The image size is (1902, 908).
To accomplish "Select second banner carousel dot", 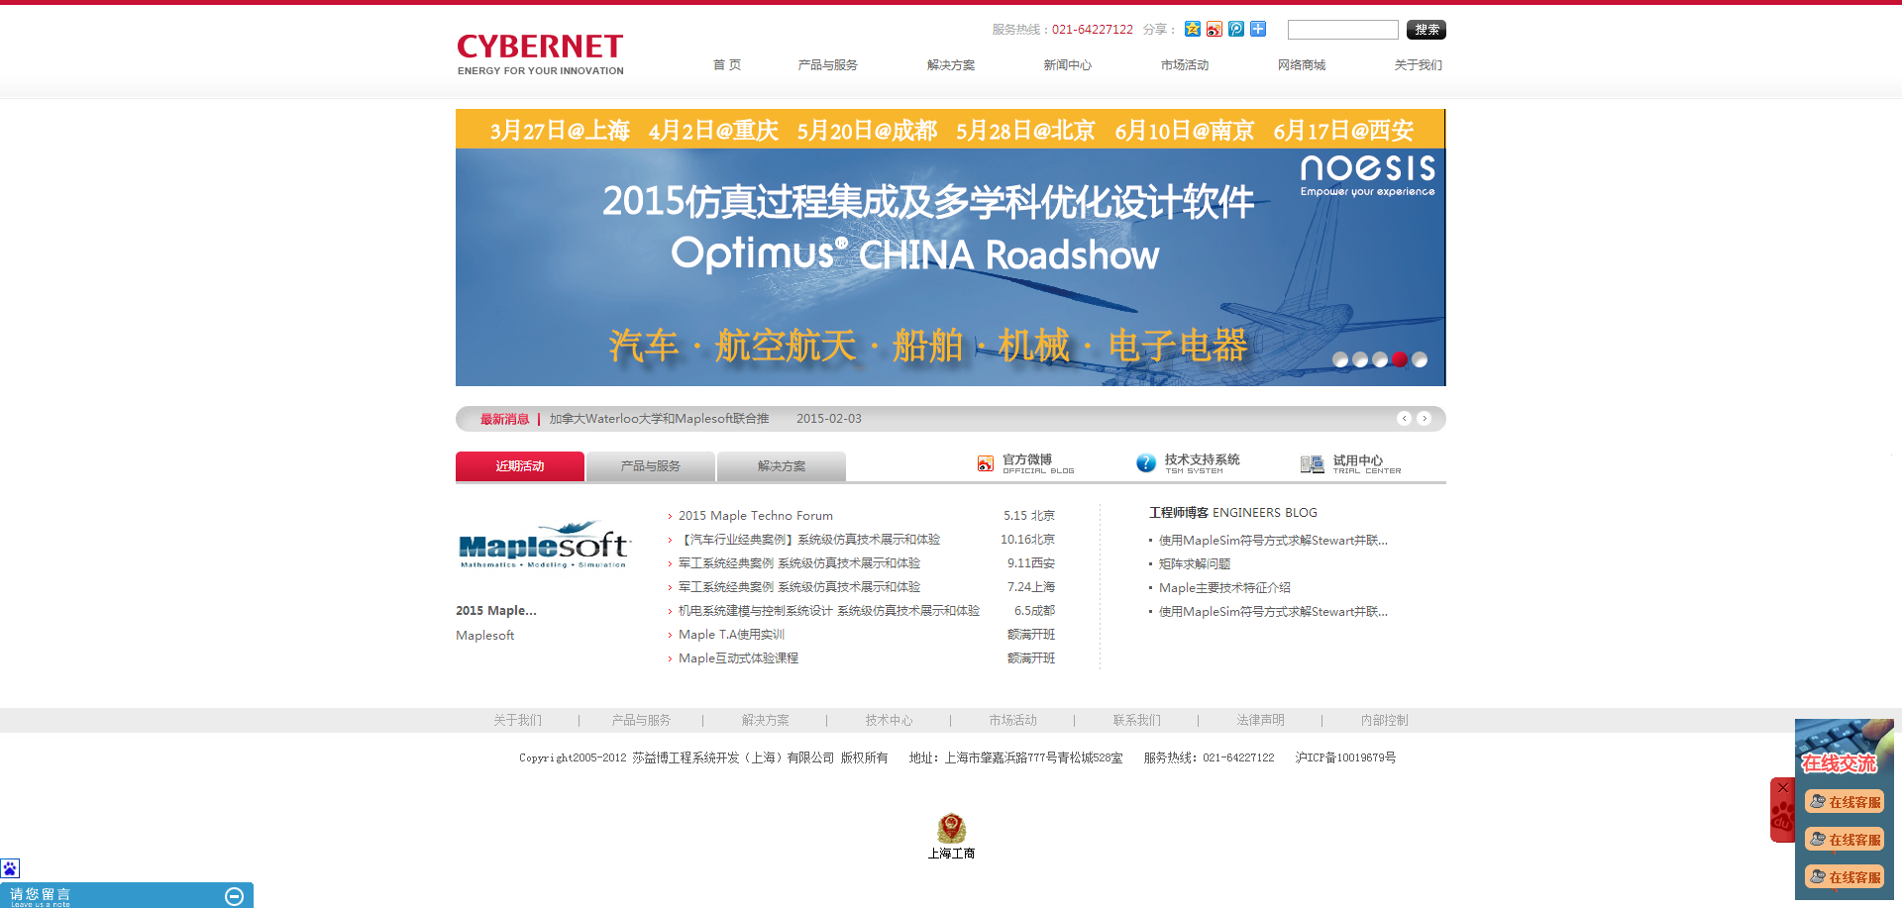I will pos(1360,359).
